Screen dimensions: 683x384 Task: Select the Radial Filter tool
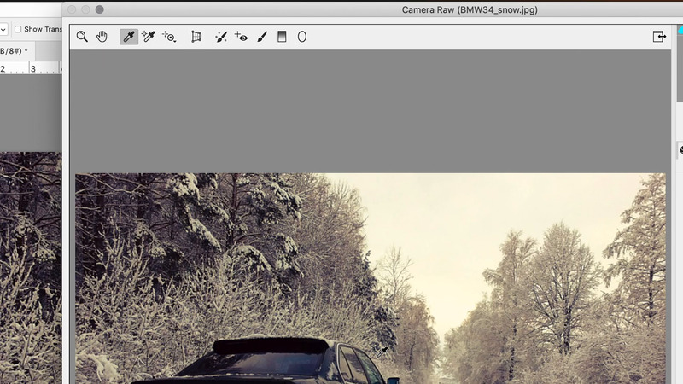tap(301, 37)
